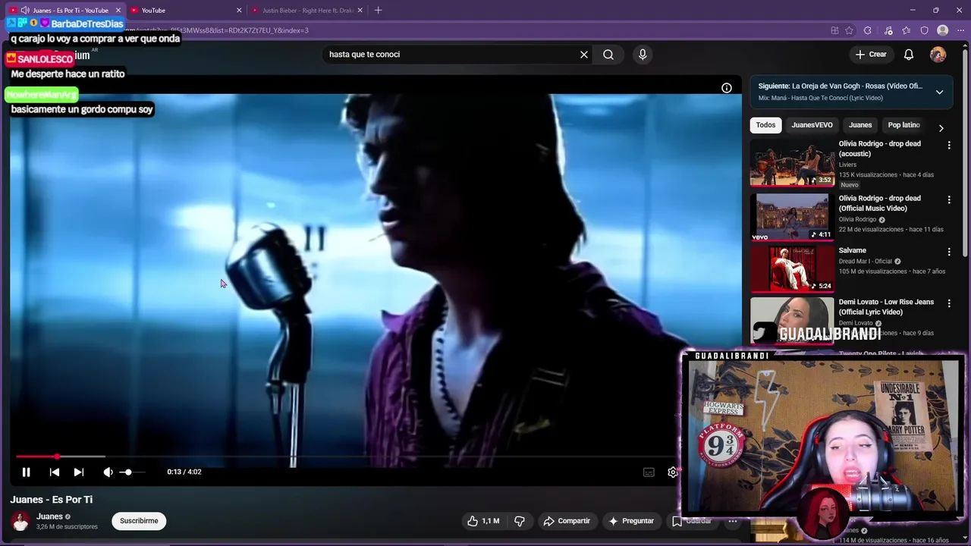Like the video showing 1,1 M
This screenshot has height=546, width=971.
(483, 521)
